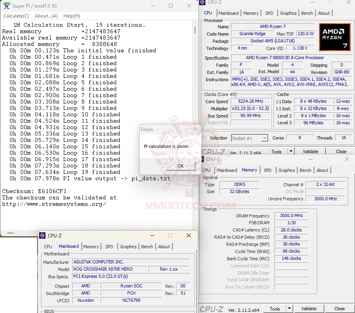Click the Loop 19 finished line
Image resolution: width=355 pixels, height=313 pixels.
[65, 172]
